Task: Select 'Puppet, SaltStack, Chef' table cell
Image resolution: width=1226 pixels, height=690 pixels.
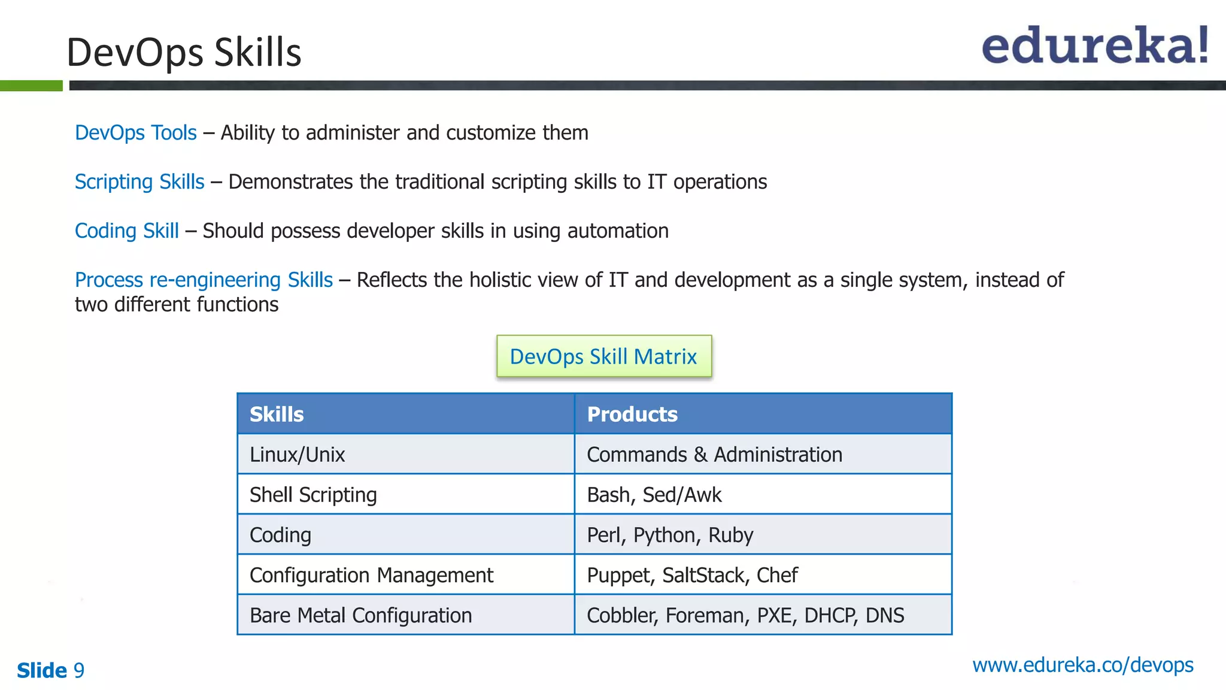Action: click(763, 574)
